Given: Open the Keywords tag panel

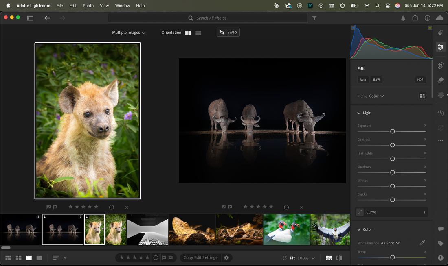Looking at the screenshot, I should coord(441,243).
